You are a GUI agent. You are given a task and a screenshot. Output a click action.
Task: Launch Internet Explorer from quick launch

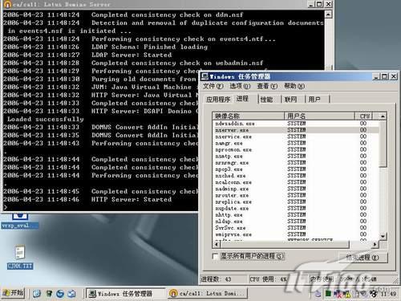tap(60, 294)
